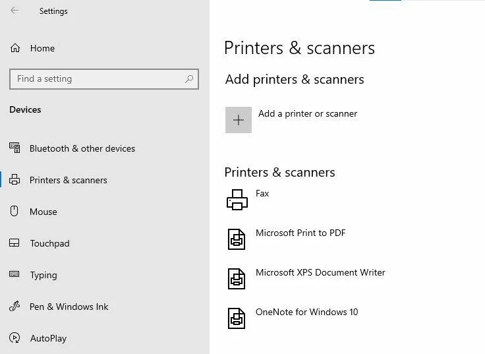Select Microsoft Print to PDF entry
This screenshot has height=354, width=485.
[x=300, y=233]
